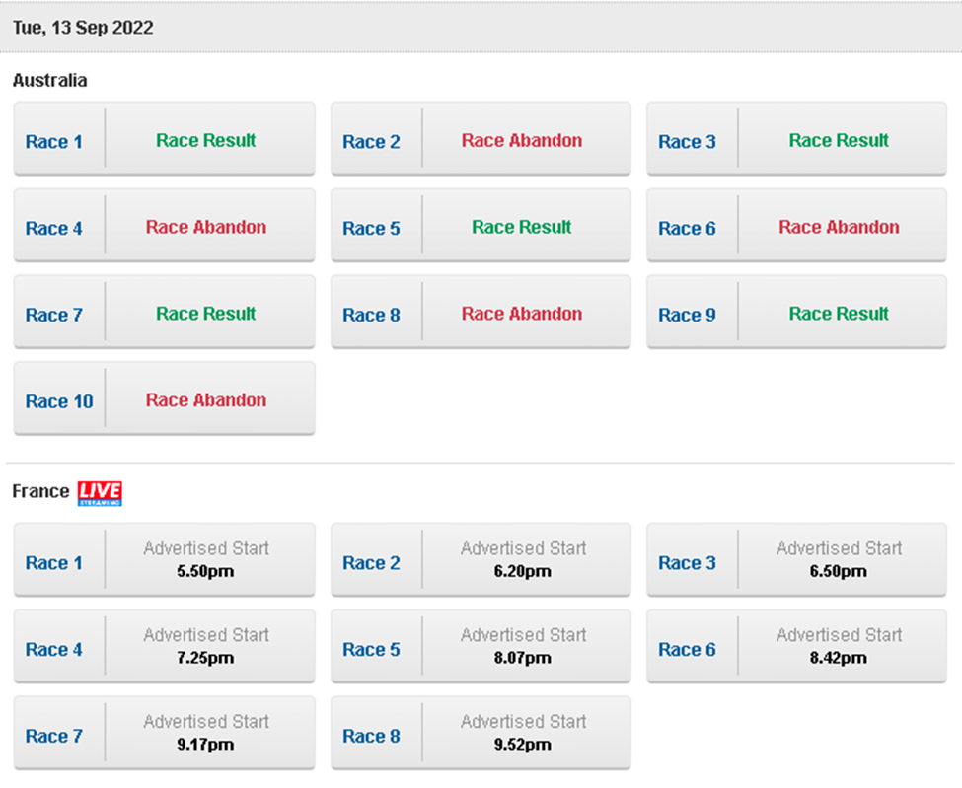Open Australia Race 6 abandoned entry
This screenshot has width=962, height=788.
(x=796, y=225)
